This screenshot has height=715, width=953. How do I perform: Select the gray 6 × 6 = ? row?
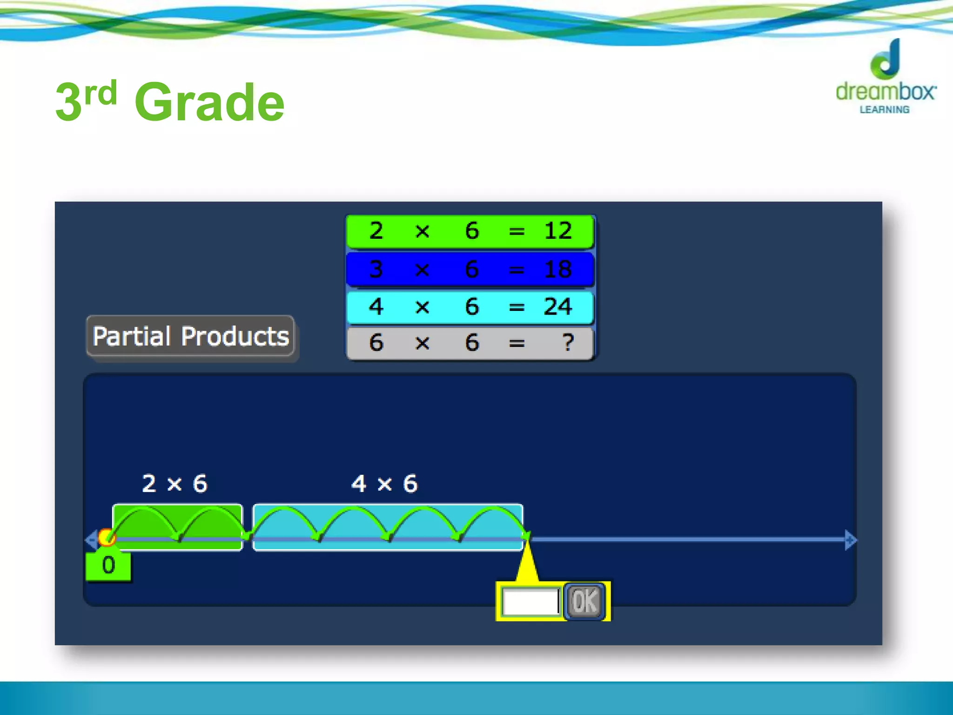click(470, 343)
